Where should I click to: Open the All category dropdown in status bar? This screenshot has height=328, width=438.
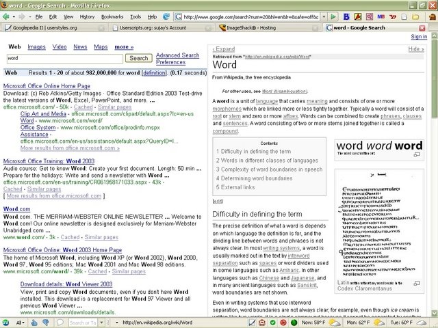pyautogui.click(x=20, y=323)
